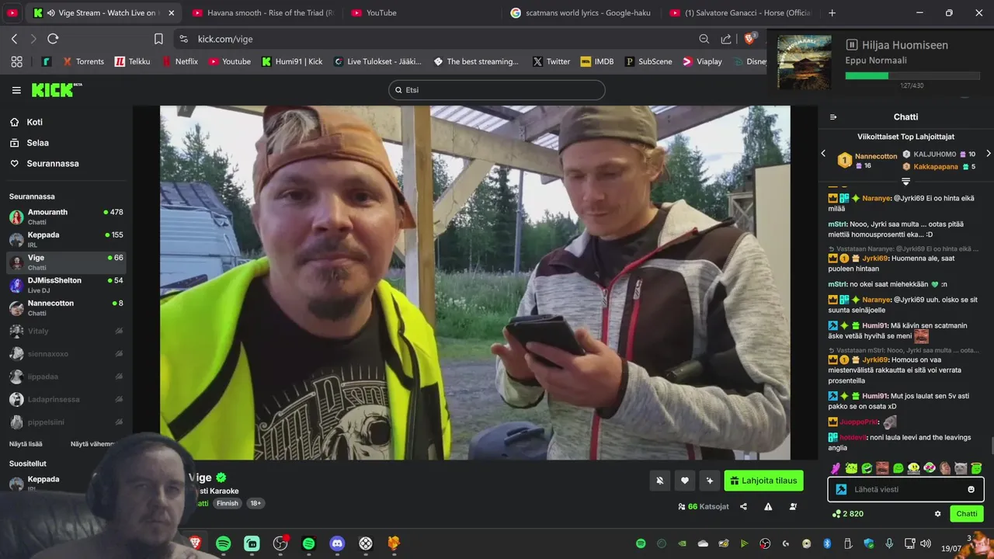
Task: Click the user icon next to report
Action: coord(793,506)
